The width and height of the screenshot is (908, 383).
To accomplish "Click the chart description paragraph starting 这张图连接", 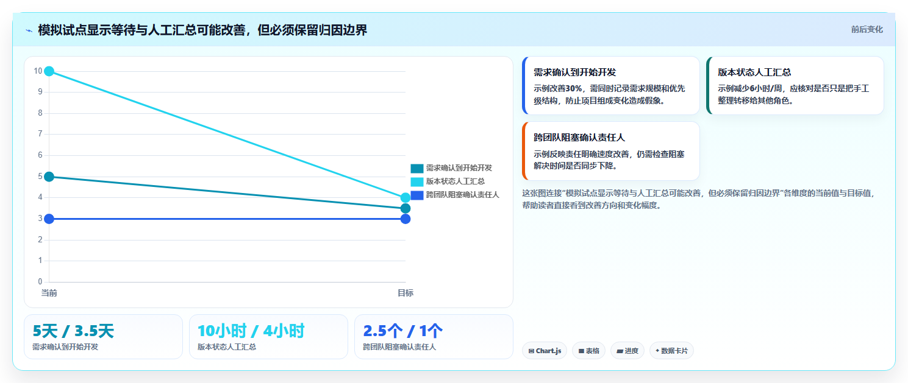I will click(x=699, y=199).
